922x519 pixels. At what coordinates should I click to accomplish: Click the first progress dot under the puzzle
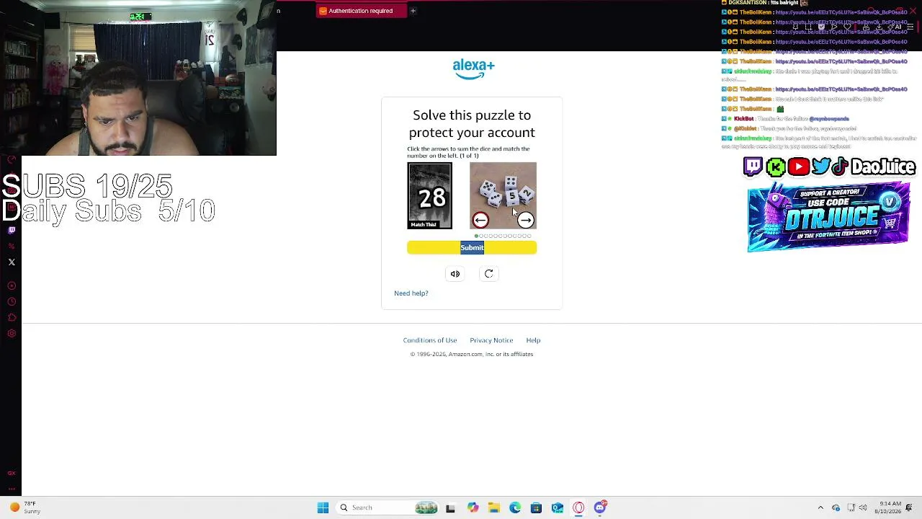(476, 236)
